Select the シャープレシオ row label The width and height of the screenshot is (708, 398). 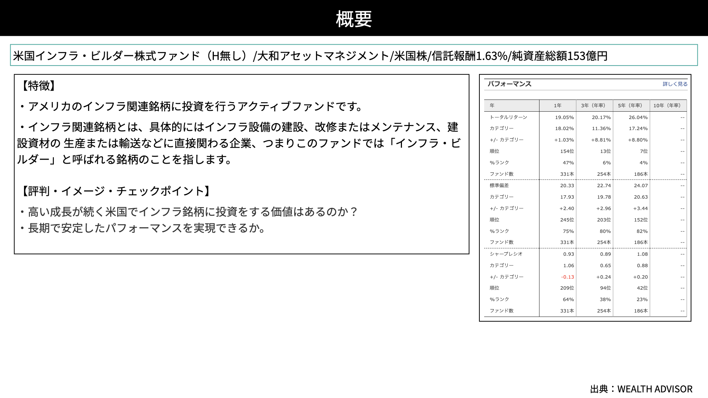506,254
